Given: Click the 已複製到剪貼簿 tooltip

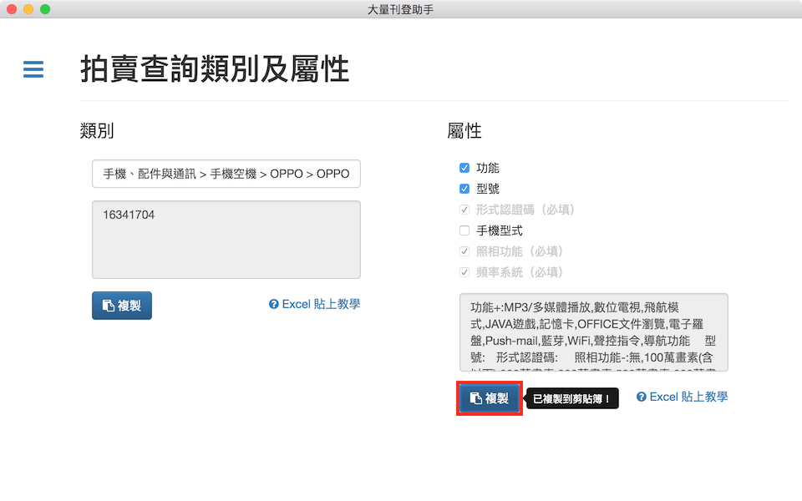Looking at the screenshot, I should pyautogui.click(x=574, y=399).
